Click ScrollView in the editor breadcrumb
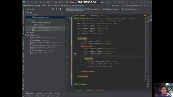This screenshot has height=97, width=173. click(x=89, y=91)
